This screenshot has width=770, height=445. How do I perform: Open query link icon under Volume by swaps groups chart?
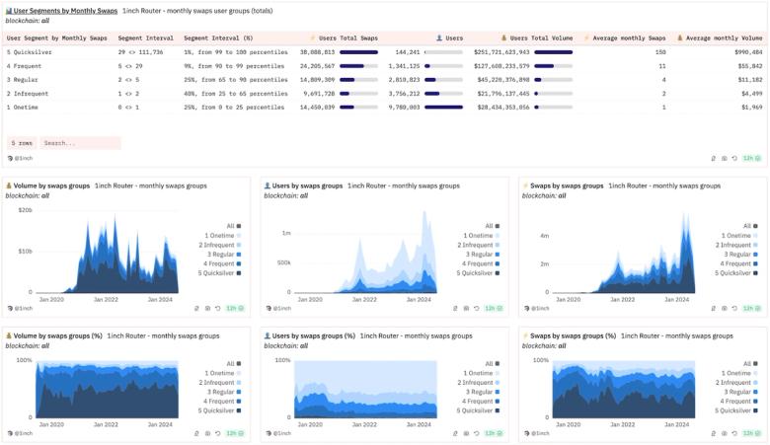[196, 308]
